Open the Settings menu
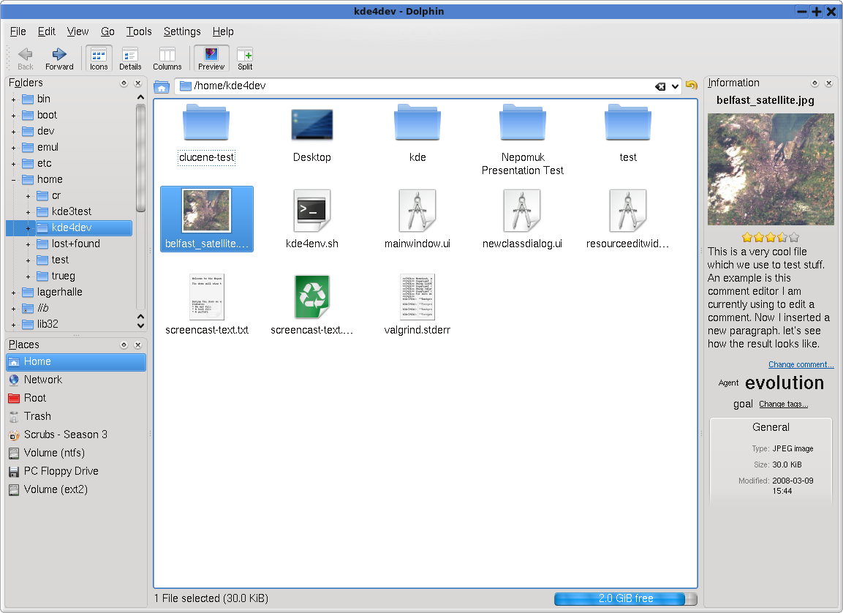Screen dimensions: 843x613 pos(182,31)
